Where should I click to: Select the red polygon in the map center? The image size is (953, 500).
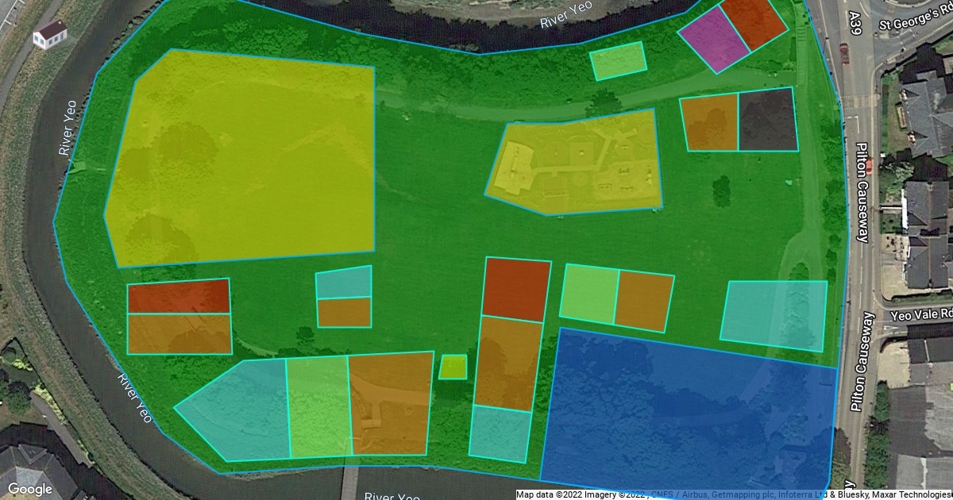516,289
